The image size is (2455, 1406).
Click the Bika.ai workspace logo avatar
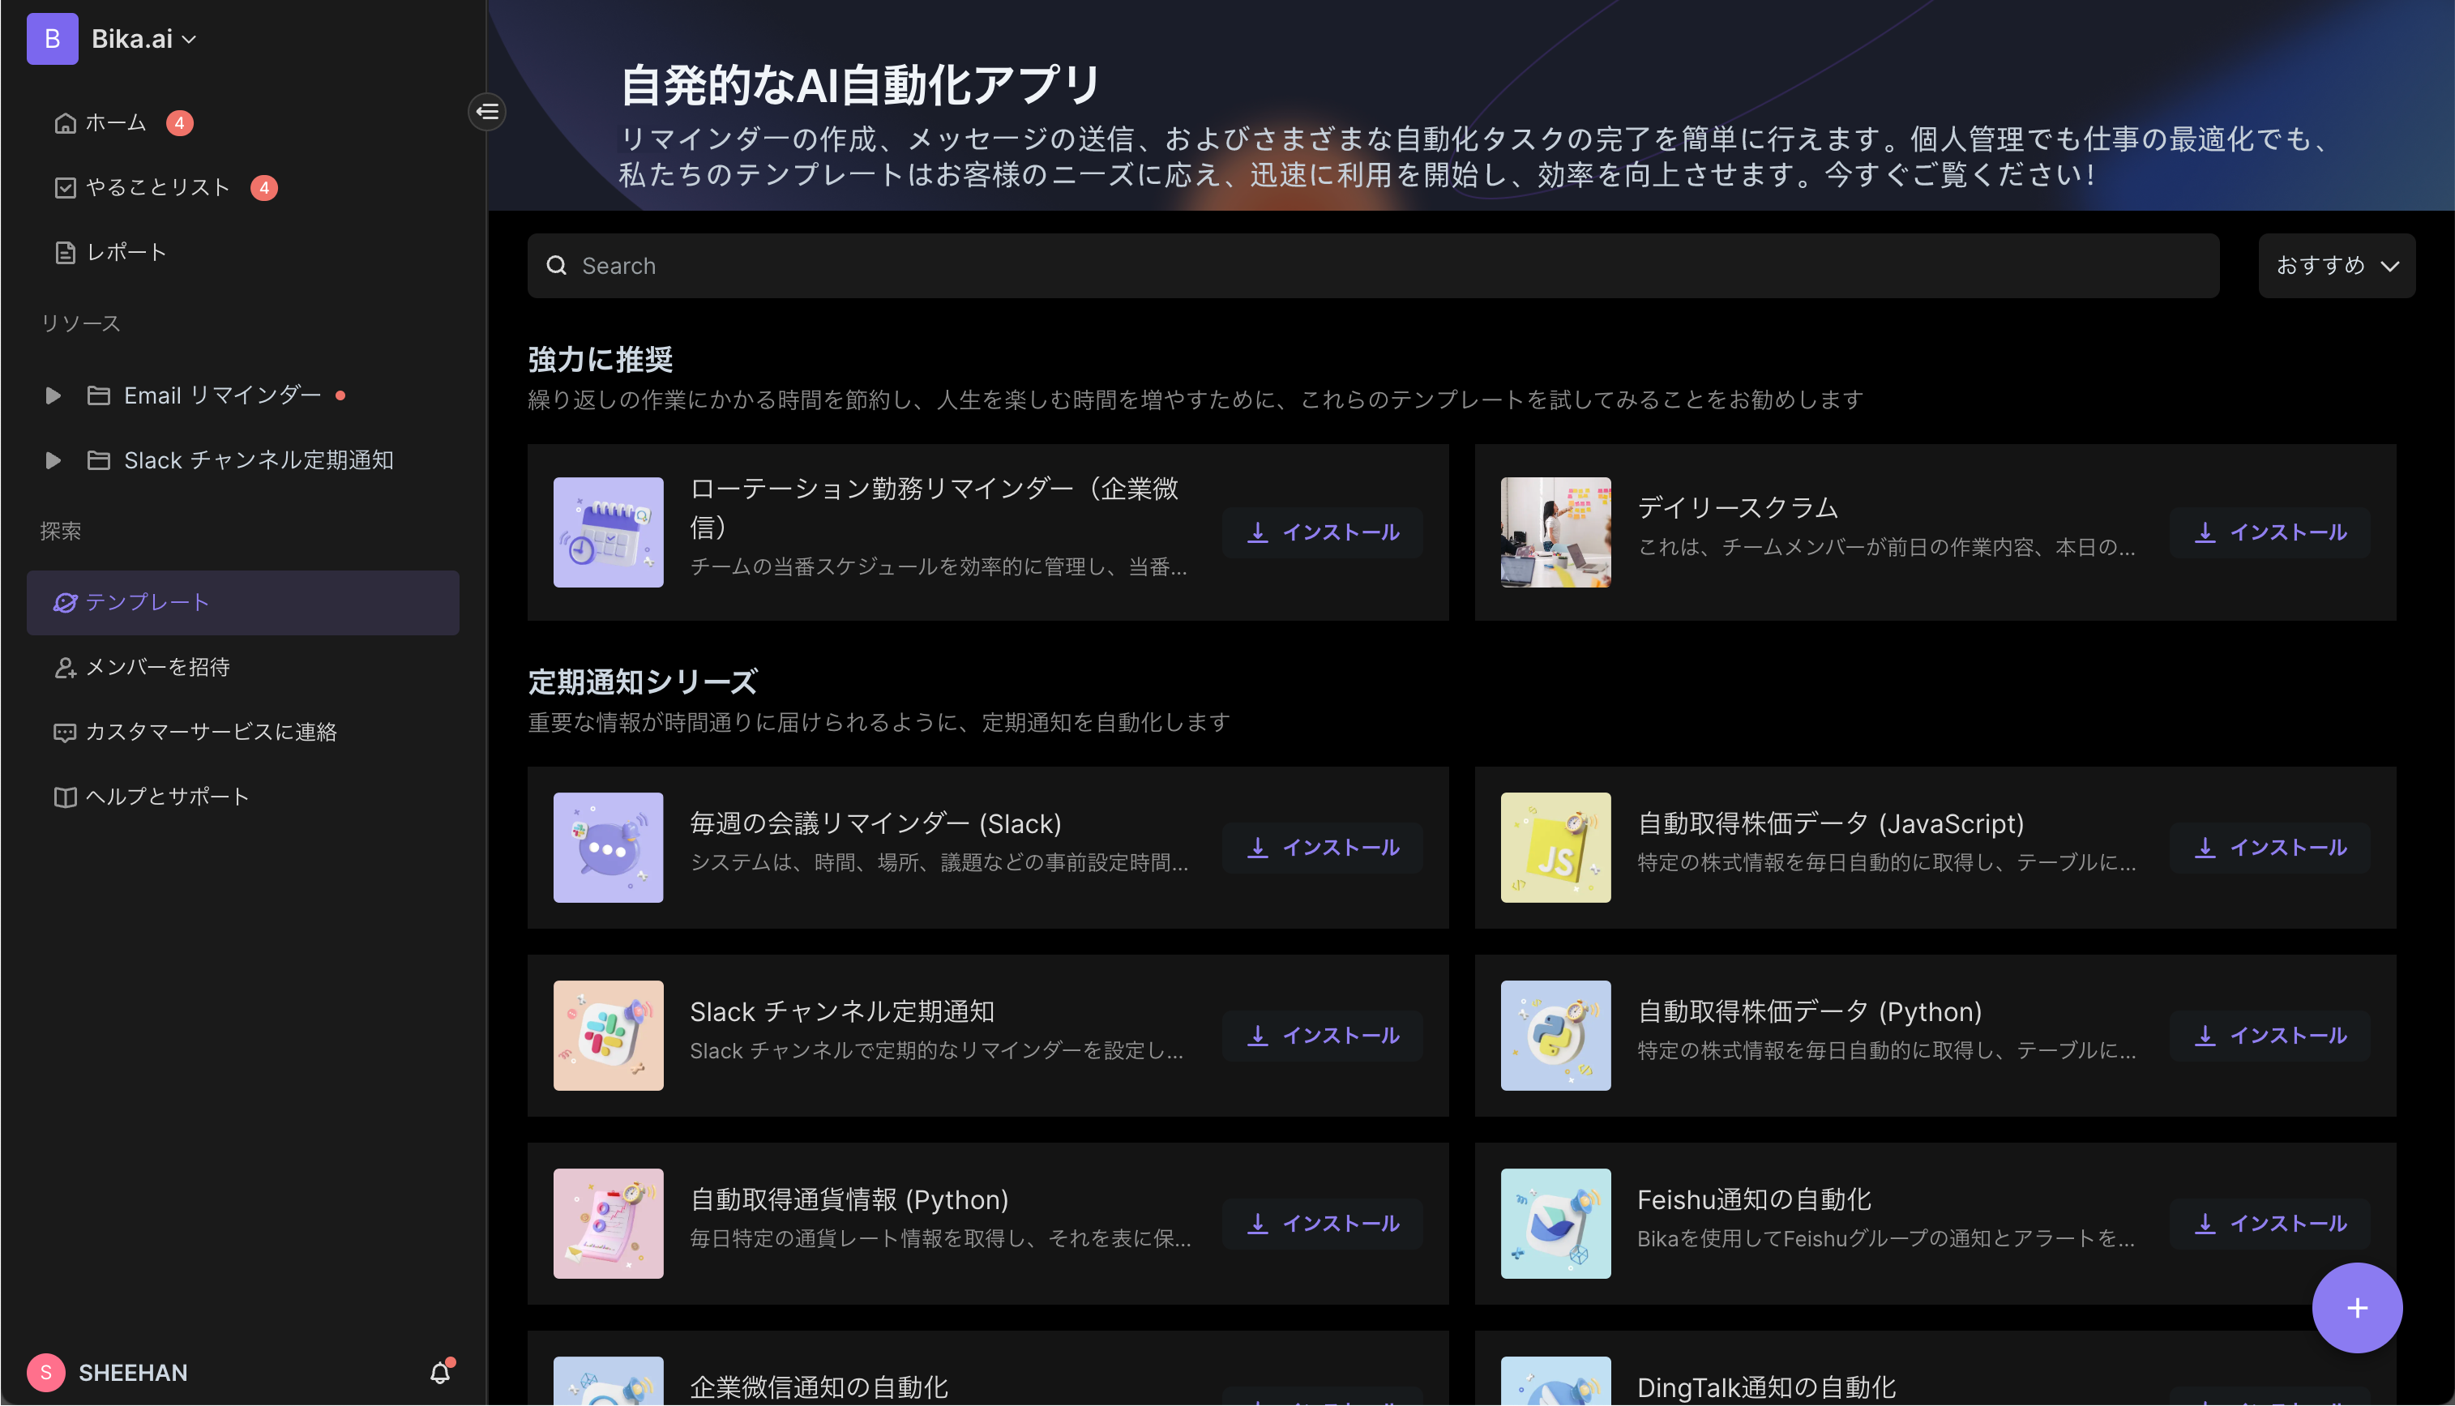pos(52,39)
